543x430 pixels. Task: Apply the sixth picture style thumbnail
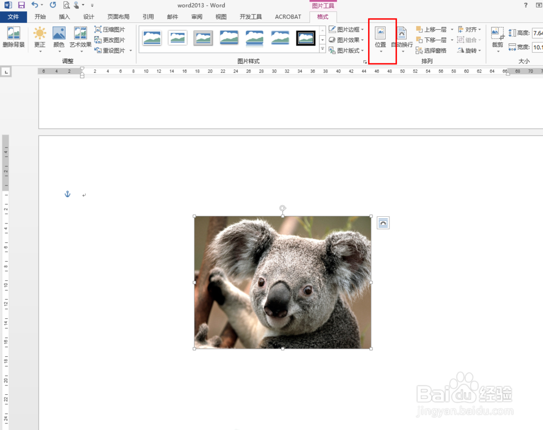280,38
